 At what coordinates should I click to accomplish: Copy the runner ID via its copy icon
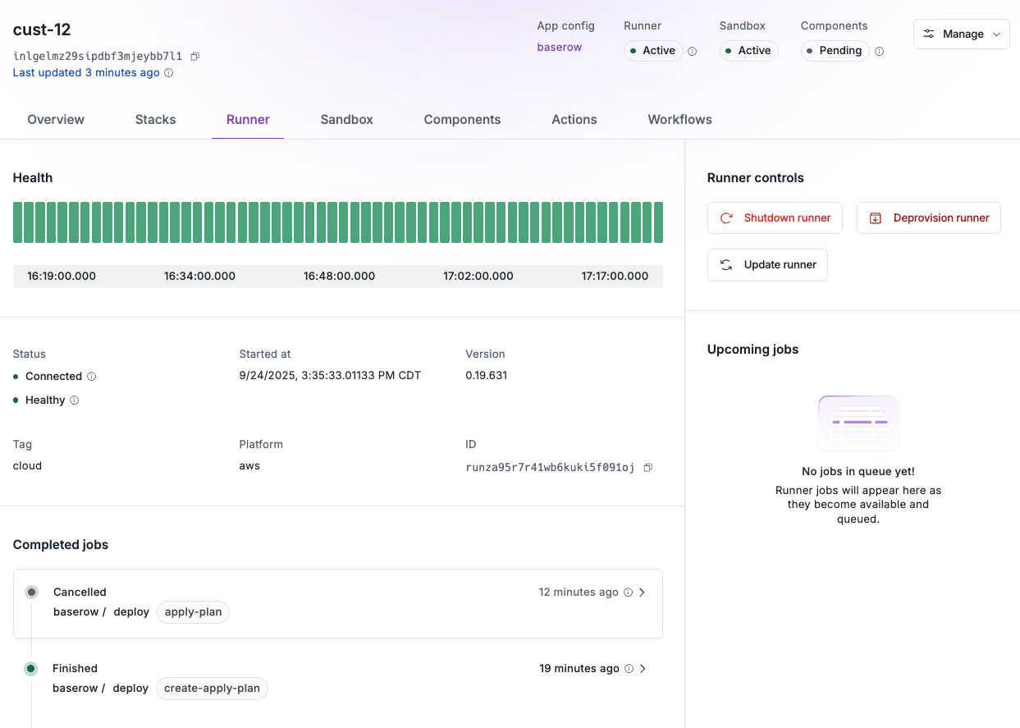coord(647,467)
